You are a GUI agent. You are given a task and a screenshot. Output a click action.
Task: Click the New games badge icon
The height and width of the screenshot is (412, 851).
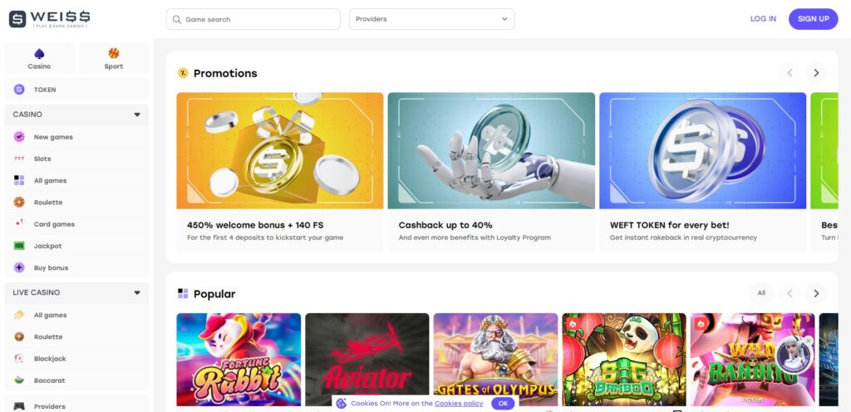[x=19, y=137]
